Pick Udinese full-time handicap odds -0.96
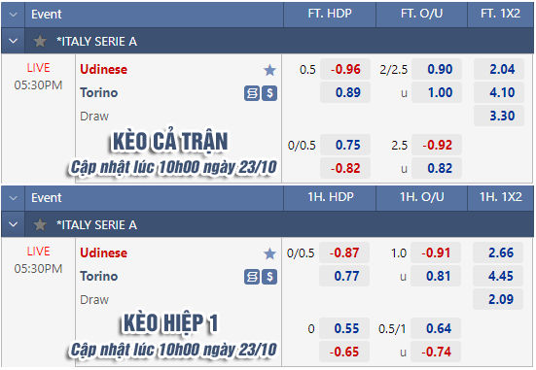The image size is (536, 370). point(345,69)
